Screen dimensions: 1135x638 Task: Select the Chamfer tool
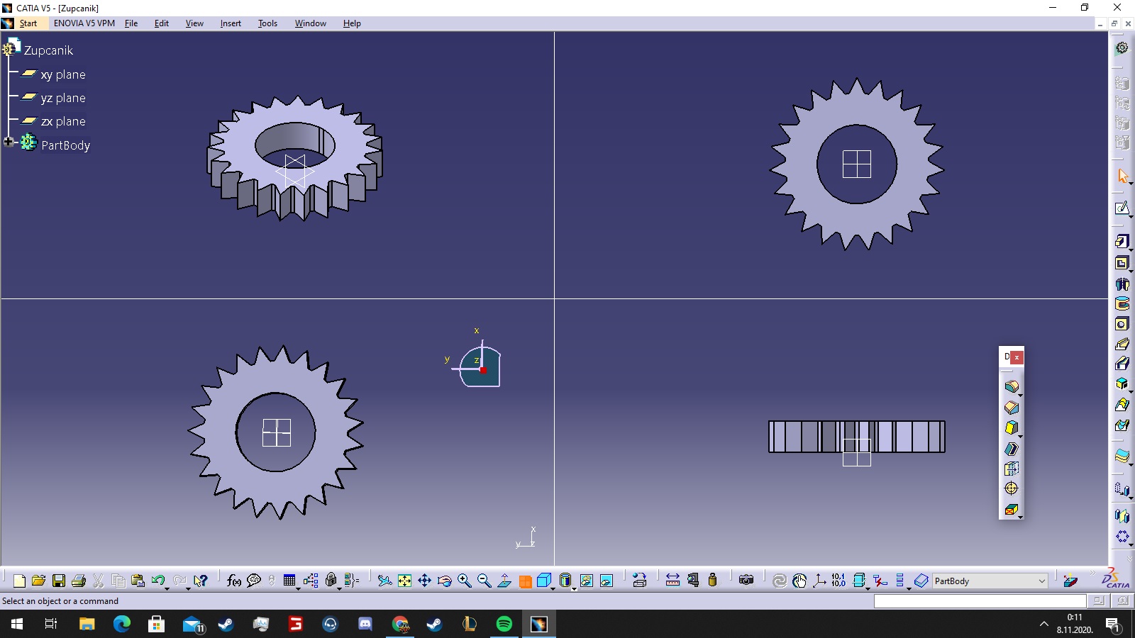click(x=1011, y=408)
